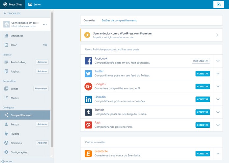229x163 pixels.
Task: Open Meus Sites in the top bar
Action: tap(13, 4)
